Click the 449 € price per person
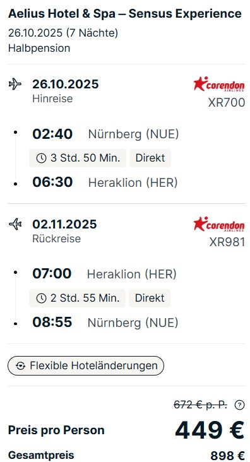 pos(210,430)
